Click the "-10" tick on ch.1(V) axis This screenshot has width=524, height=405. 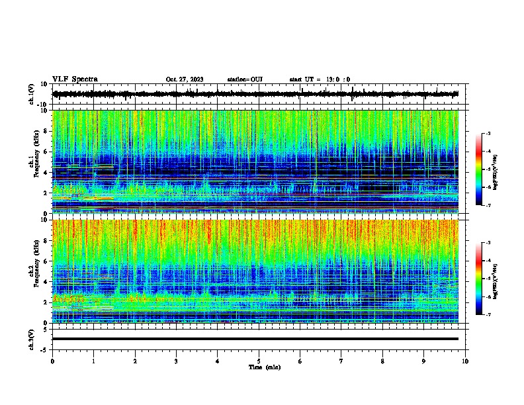pos(43,105)
